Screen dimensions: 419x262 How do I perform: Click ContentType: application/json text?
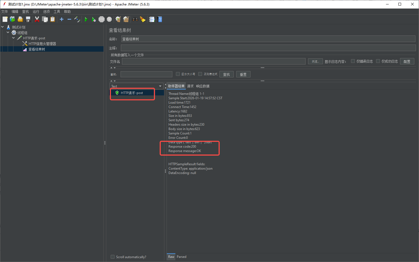(x=191, y=169)
